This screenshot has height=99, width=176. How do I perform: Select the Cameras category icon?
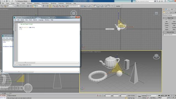point(171,12)
